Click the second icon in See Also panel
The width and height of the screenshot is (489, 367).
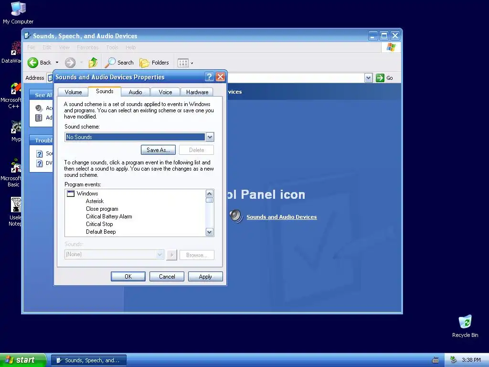[39, 118]
